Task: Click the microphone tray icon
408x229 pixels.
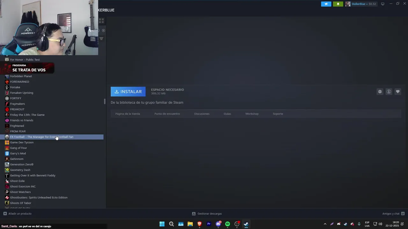Action: tap(359, 224)
